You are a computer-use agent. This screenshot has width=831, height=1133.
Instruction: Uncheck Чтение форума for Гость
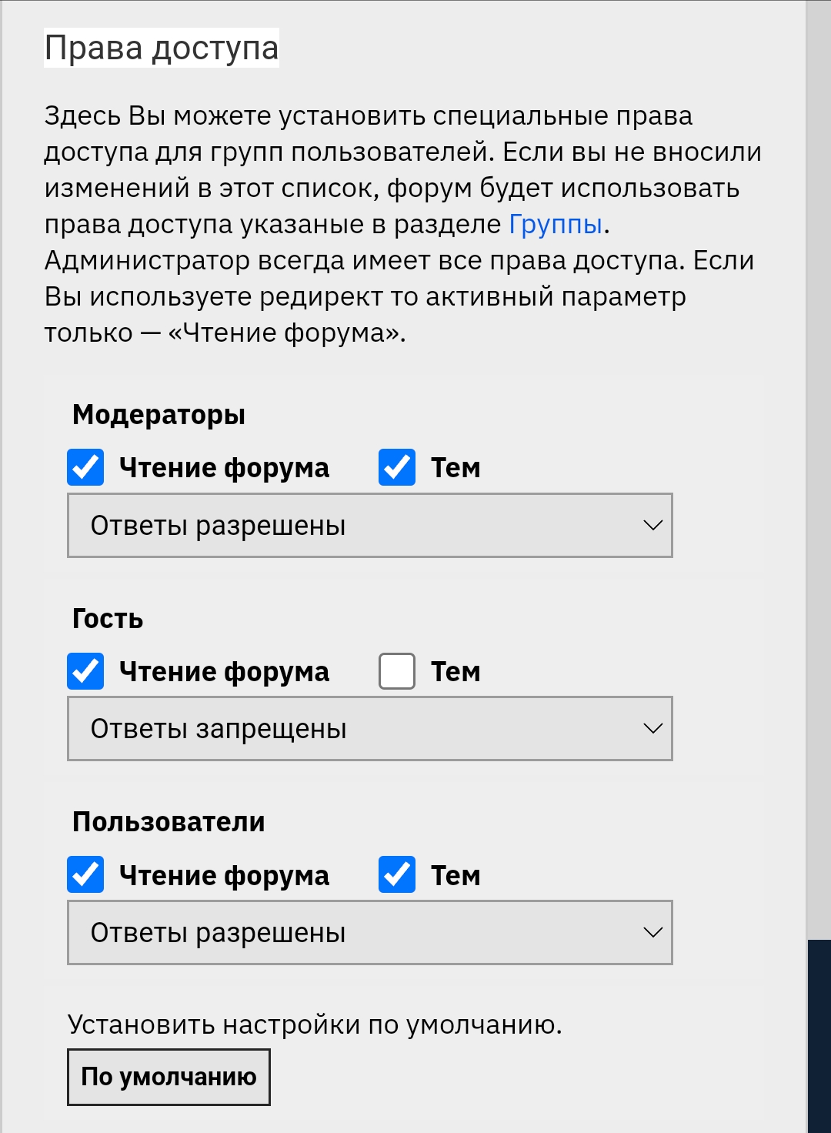(x=85, y=671)
